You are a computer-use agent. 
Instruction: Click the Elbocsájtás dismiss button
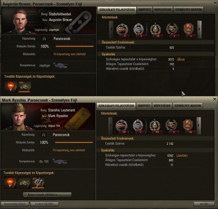click(44, 204)
